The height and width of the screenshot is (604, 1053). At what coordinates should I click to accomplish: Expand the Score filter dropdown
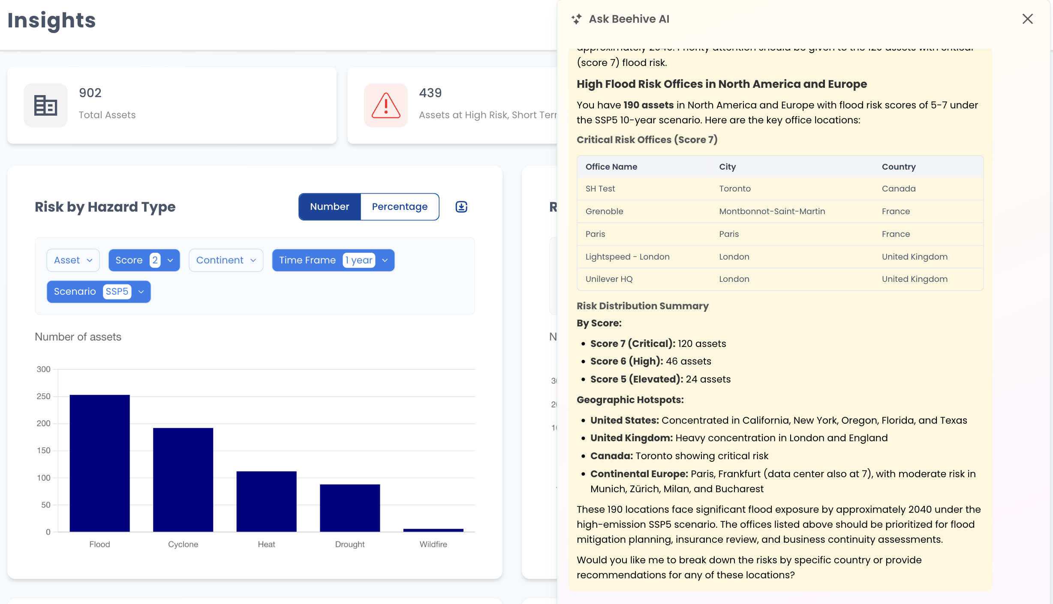tap(144, 260)
